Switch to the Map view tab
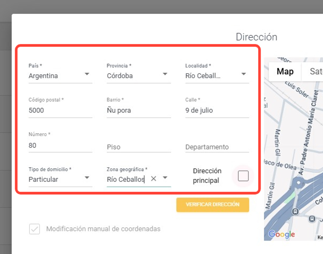 [x=285, y=71]
